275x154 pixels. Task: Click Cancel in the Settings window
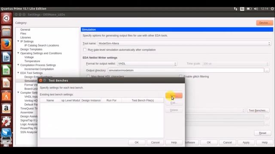pyautogui.click(x=227, y=142)
